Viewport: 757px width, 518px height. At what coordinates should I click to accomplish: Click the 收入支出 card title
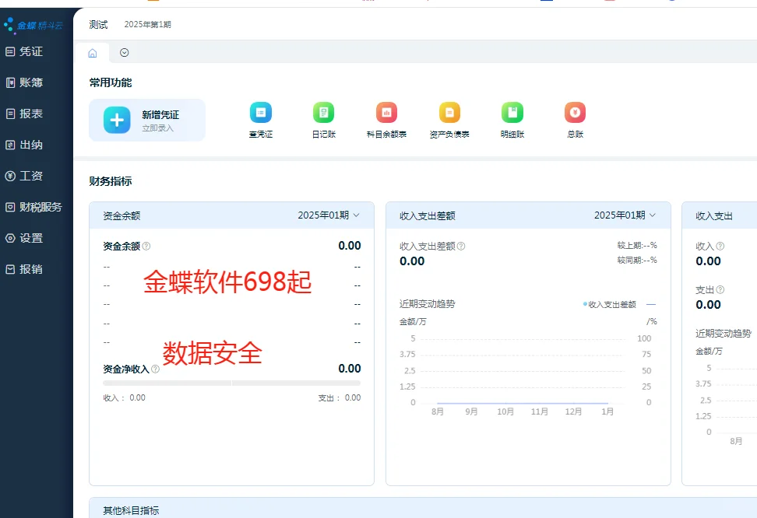[714, 216]
